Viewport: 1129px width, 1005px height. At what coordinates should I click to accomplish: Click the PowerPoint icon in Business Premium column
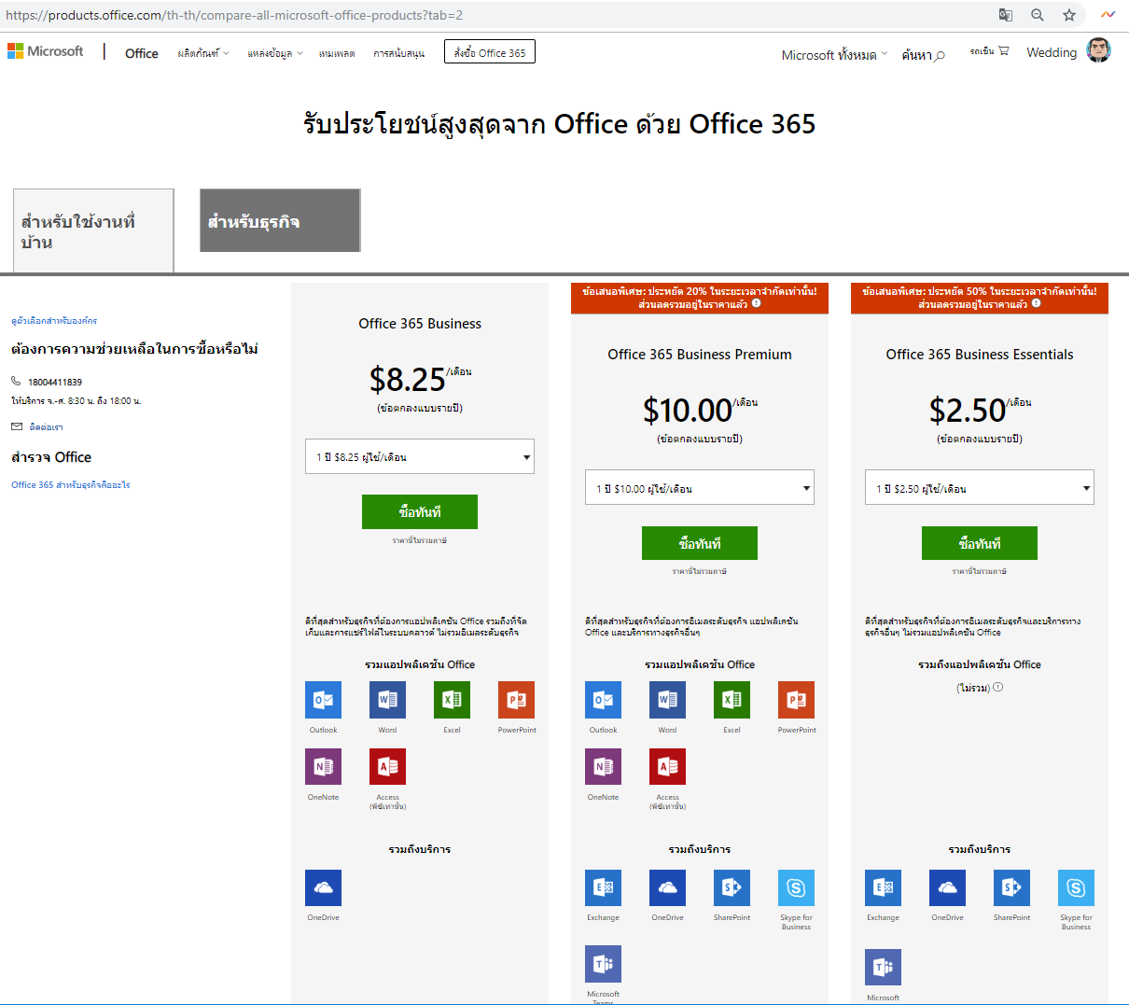796,700
